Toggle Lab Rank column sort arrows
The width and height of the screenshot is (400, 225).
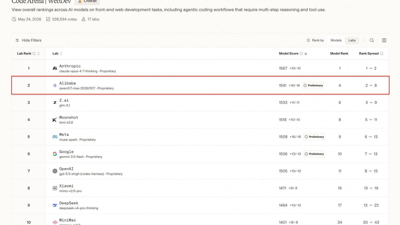(38, 53)
